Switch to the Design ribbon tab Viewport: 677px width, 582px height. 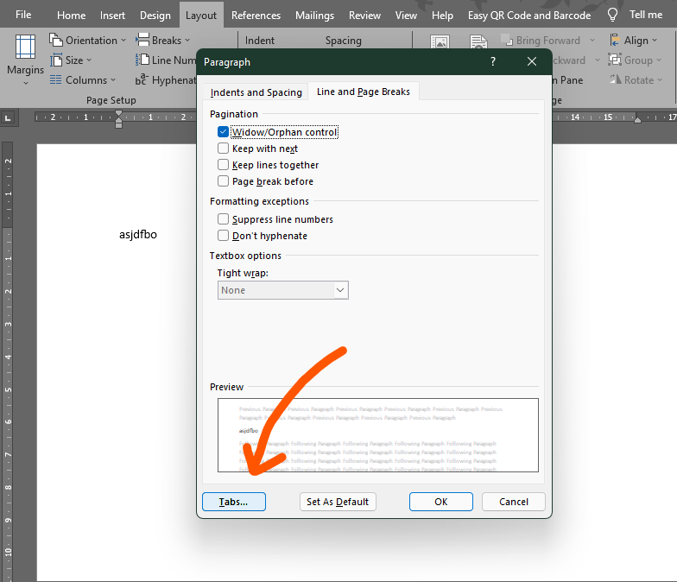(x=155, y=16)
